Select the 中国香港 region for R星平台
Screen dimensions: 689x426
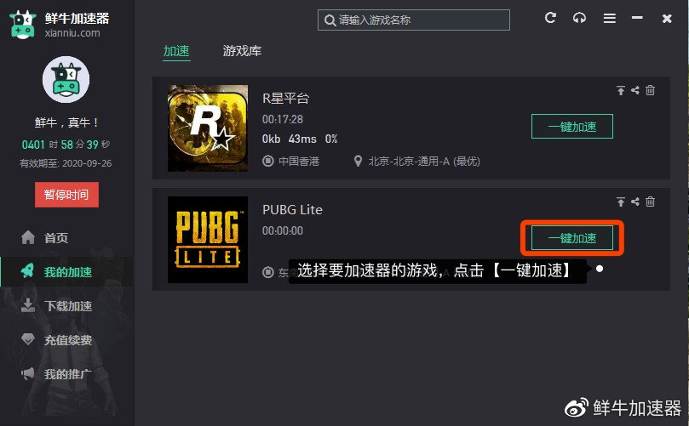[291, 162]
